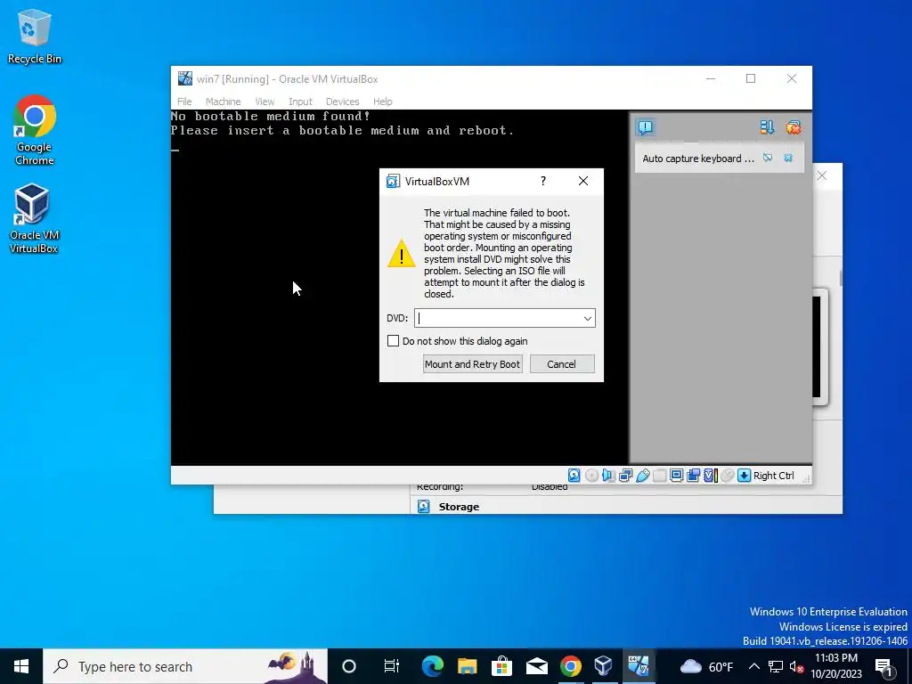The height and width of the screenshot is (684, 912).
Task: Click the VirtualBox Manager taskbar icon
Action: click(604, 666)
